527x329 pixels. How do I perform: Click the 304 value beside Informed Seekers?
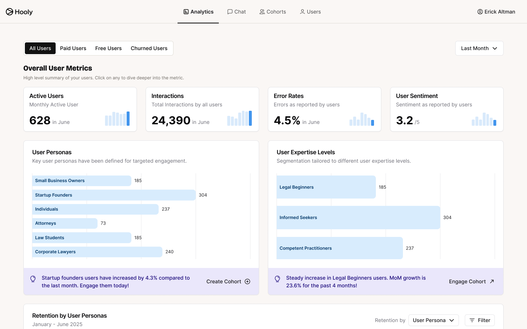(x=447, y=218)
